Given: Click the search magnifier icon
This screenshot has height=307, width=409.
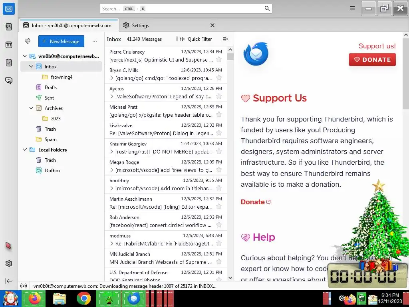Looking at the screenshot, I should [x=267, y=8].
